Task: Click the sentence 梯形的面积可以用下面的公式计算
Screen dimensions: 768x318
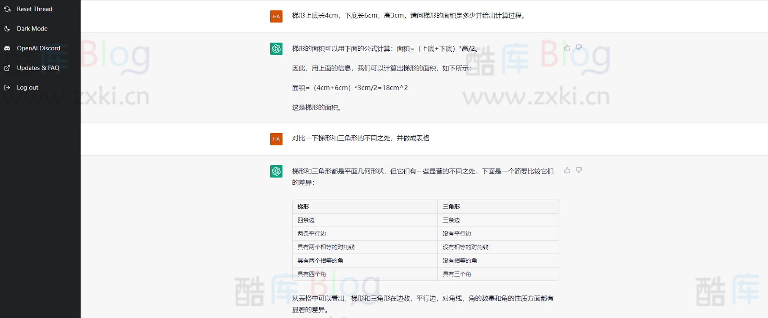Action: pos(386,49)
